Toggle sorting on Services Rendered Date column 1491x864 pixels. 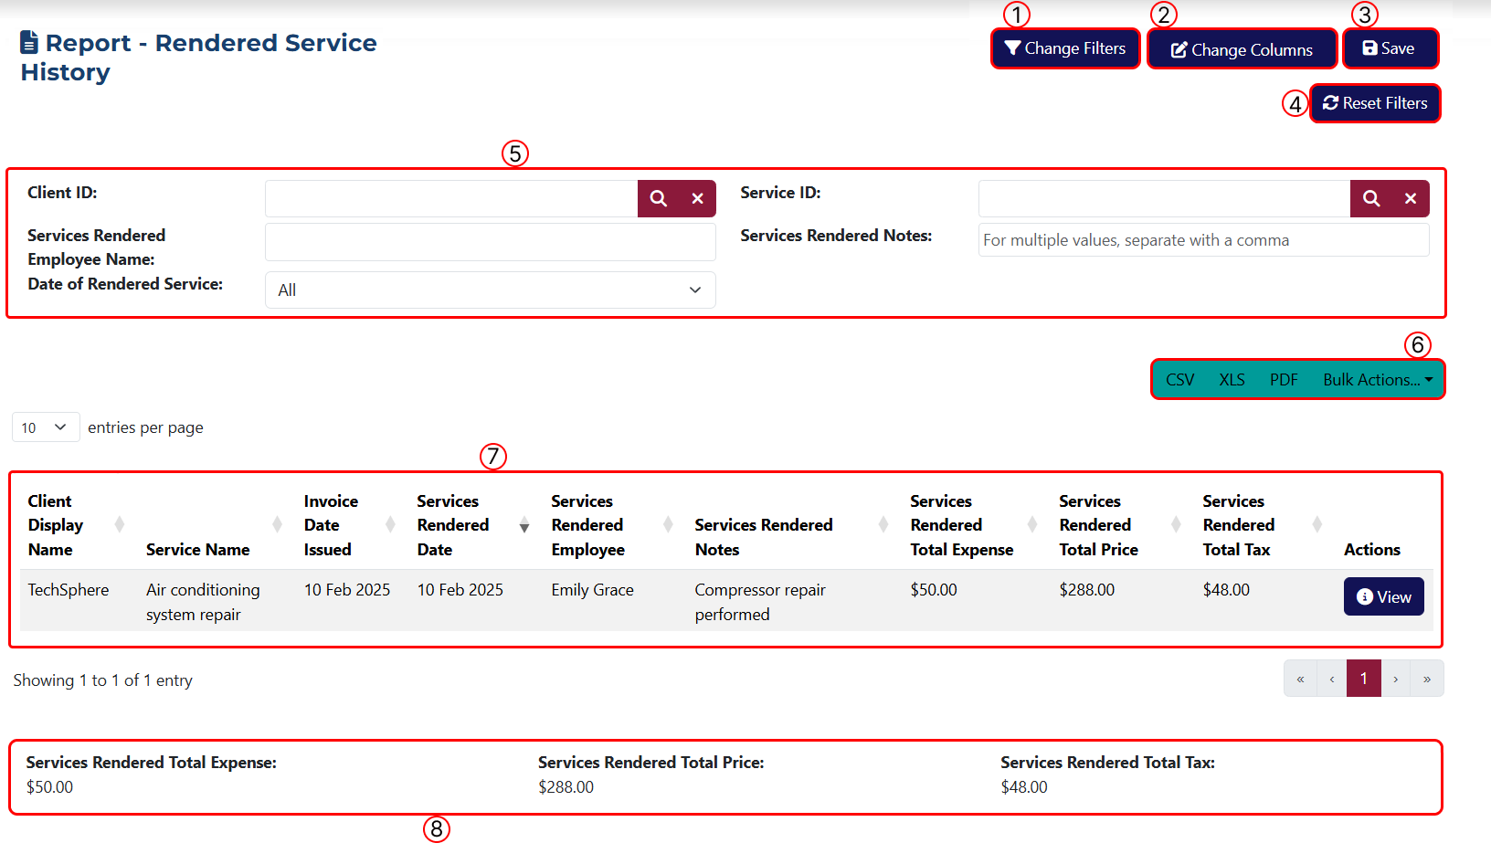[524, 525]
